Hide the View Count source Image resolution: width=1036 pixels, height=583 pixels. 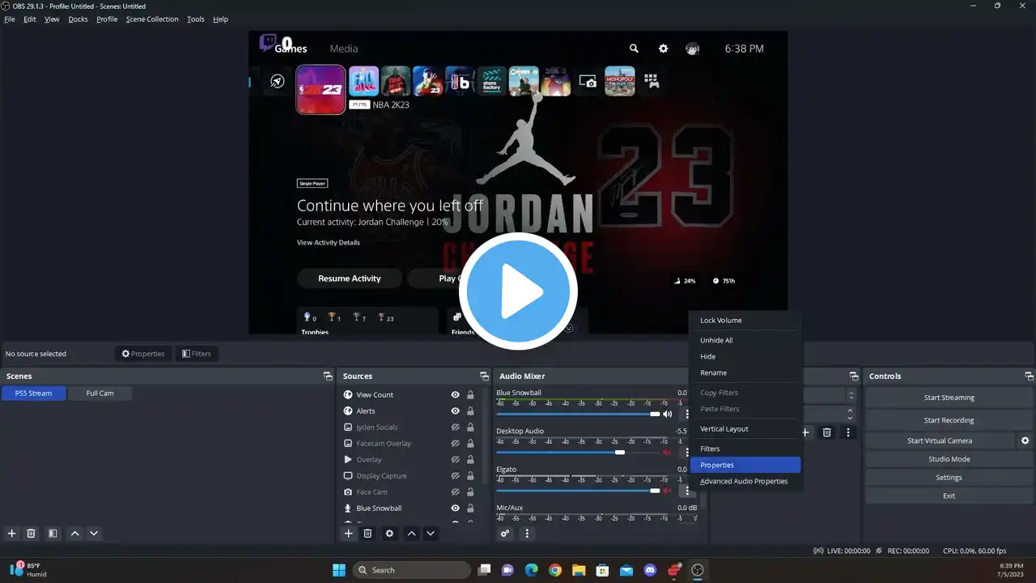tap(456, 395)
